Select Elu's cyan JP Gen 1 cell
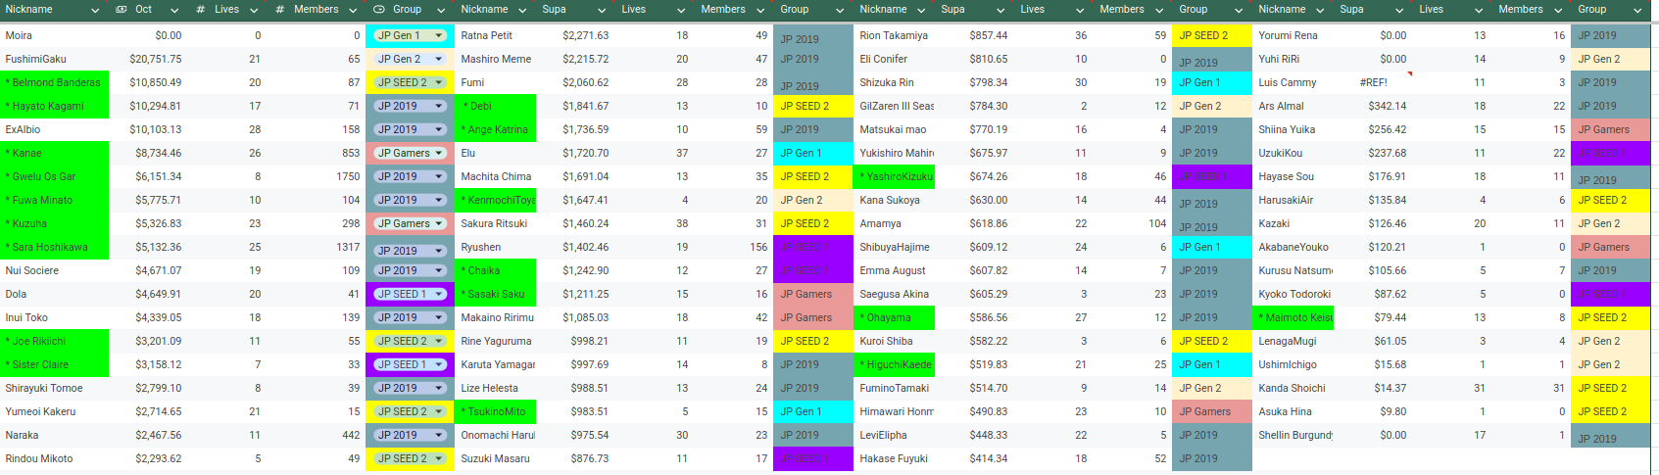 point(813,153)
